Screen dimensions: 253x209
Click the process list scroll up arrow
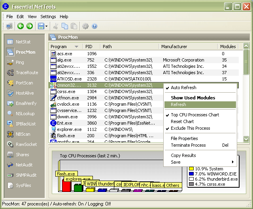pos(246,46)
